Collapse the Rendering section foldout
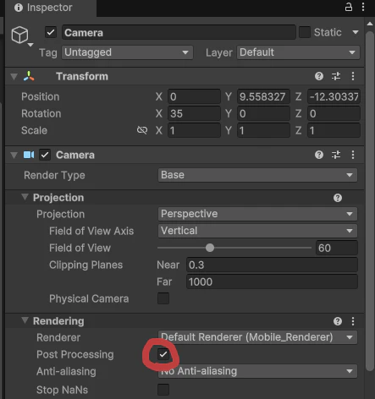This screenshot has width=375, height=399. coord(25,320)
